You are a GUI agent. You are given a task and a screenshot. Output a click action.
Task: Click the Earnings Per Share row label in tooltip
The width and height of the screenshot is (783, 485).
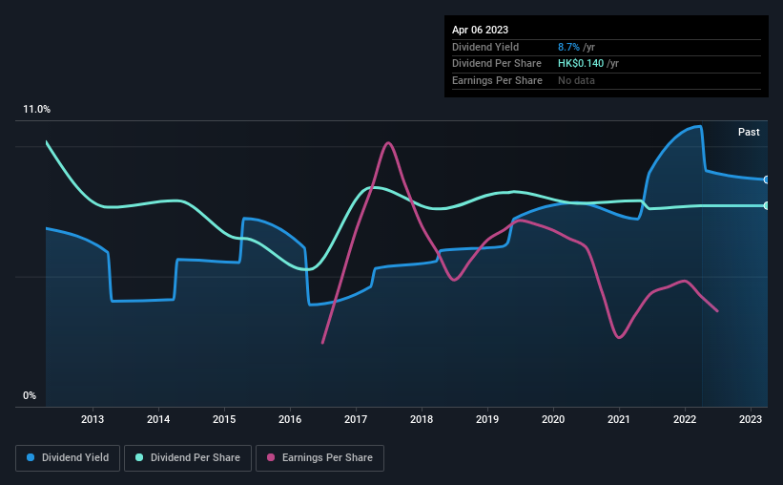click(497, 80)
